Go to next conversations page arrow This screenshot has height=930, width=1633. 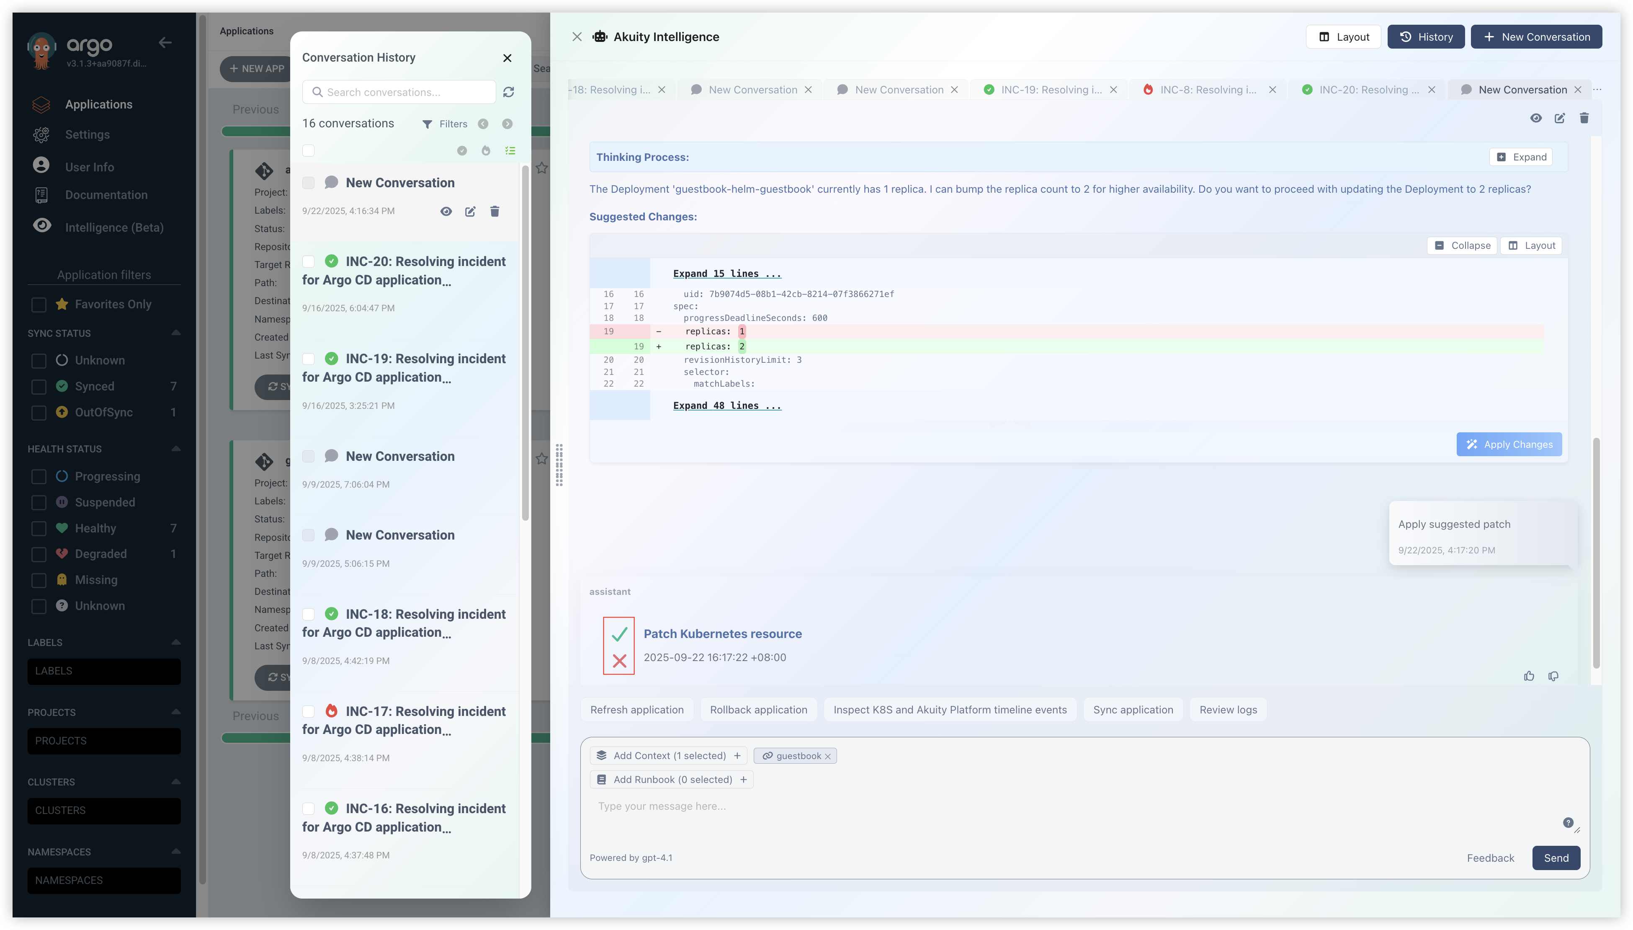[x=507, y=124]
